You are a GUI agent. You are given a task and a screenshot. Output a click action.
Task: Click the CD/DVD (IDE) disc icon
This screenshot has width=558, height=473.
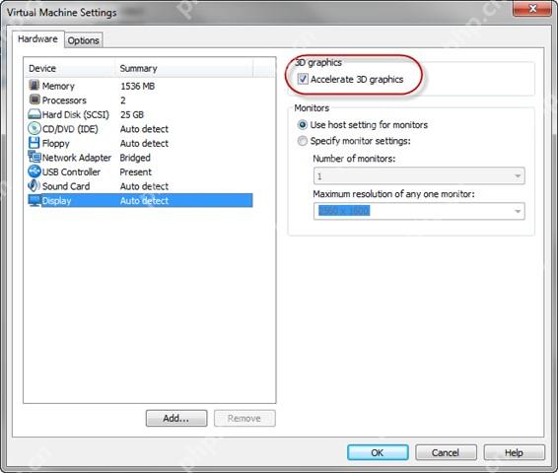coord(35,128)
